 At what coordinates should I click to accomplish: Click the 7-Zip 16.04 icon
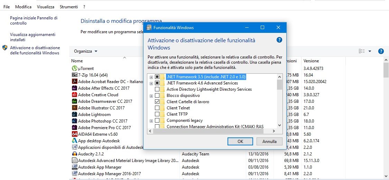click(x=74, y=75)
